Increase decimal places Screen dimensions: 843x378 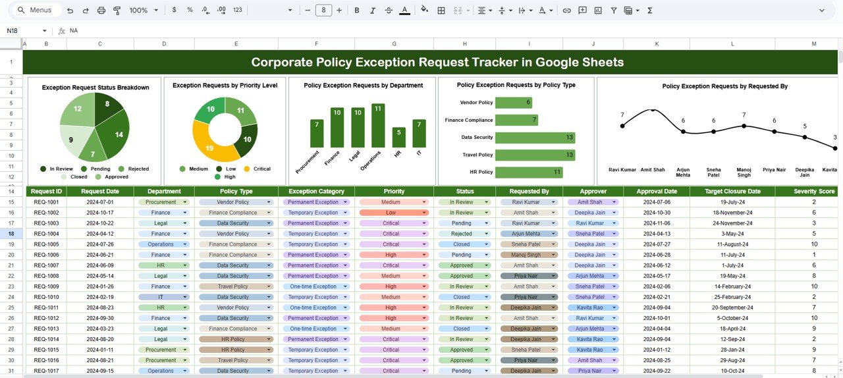221,11
